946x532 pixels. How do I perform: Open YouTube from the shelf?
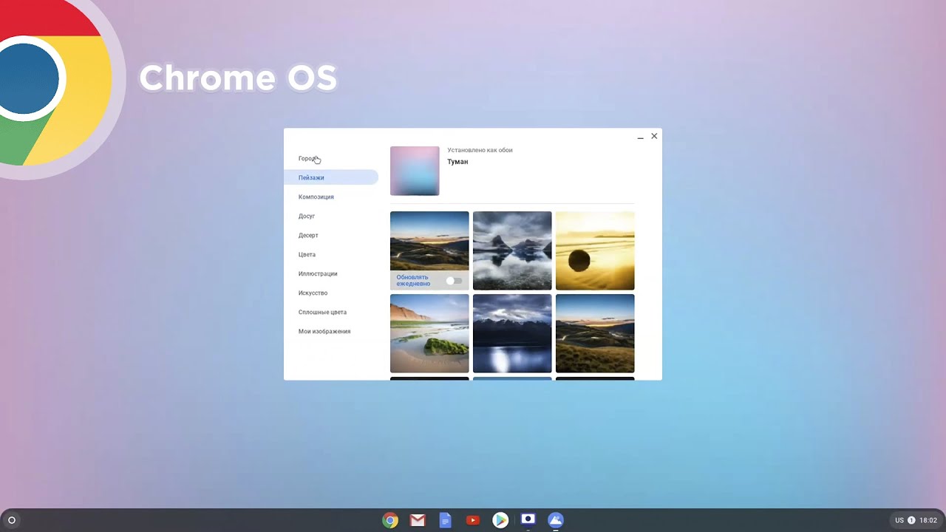473,520
